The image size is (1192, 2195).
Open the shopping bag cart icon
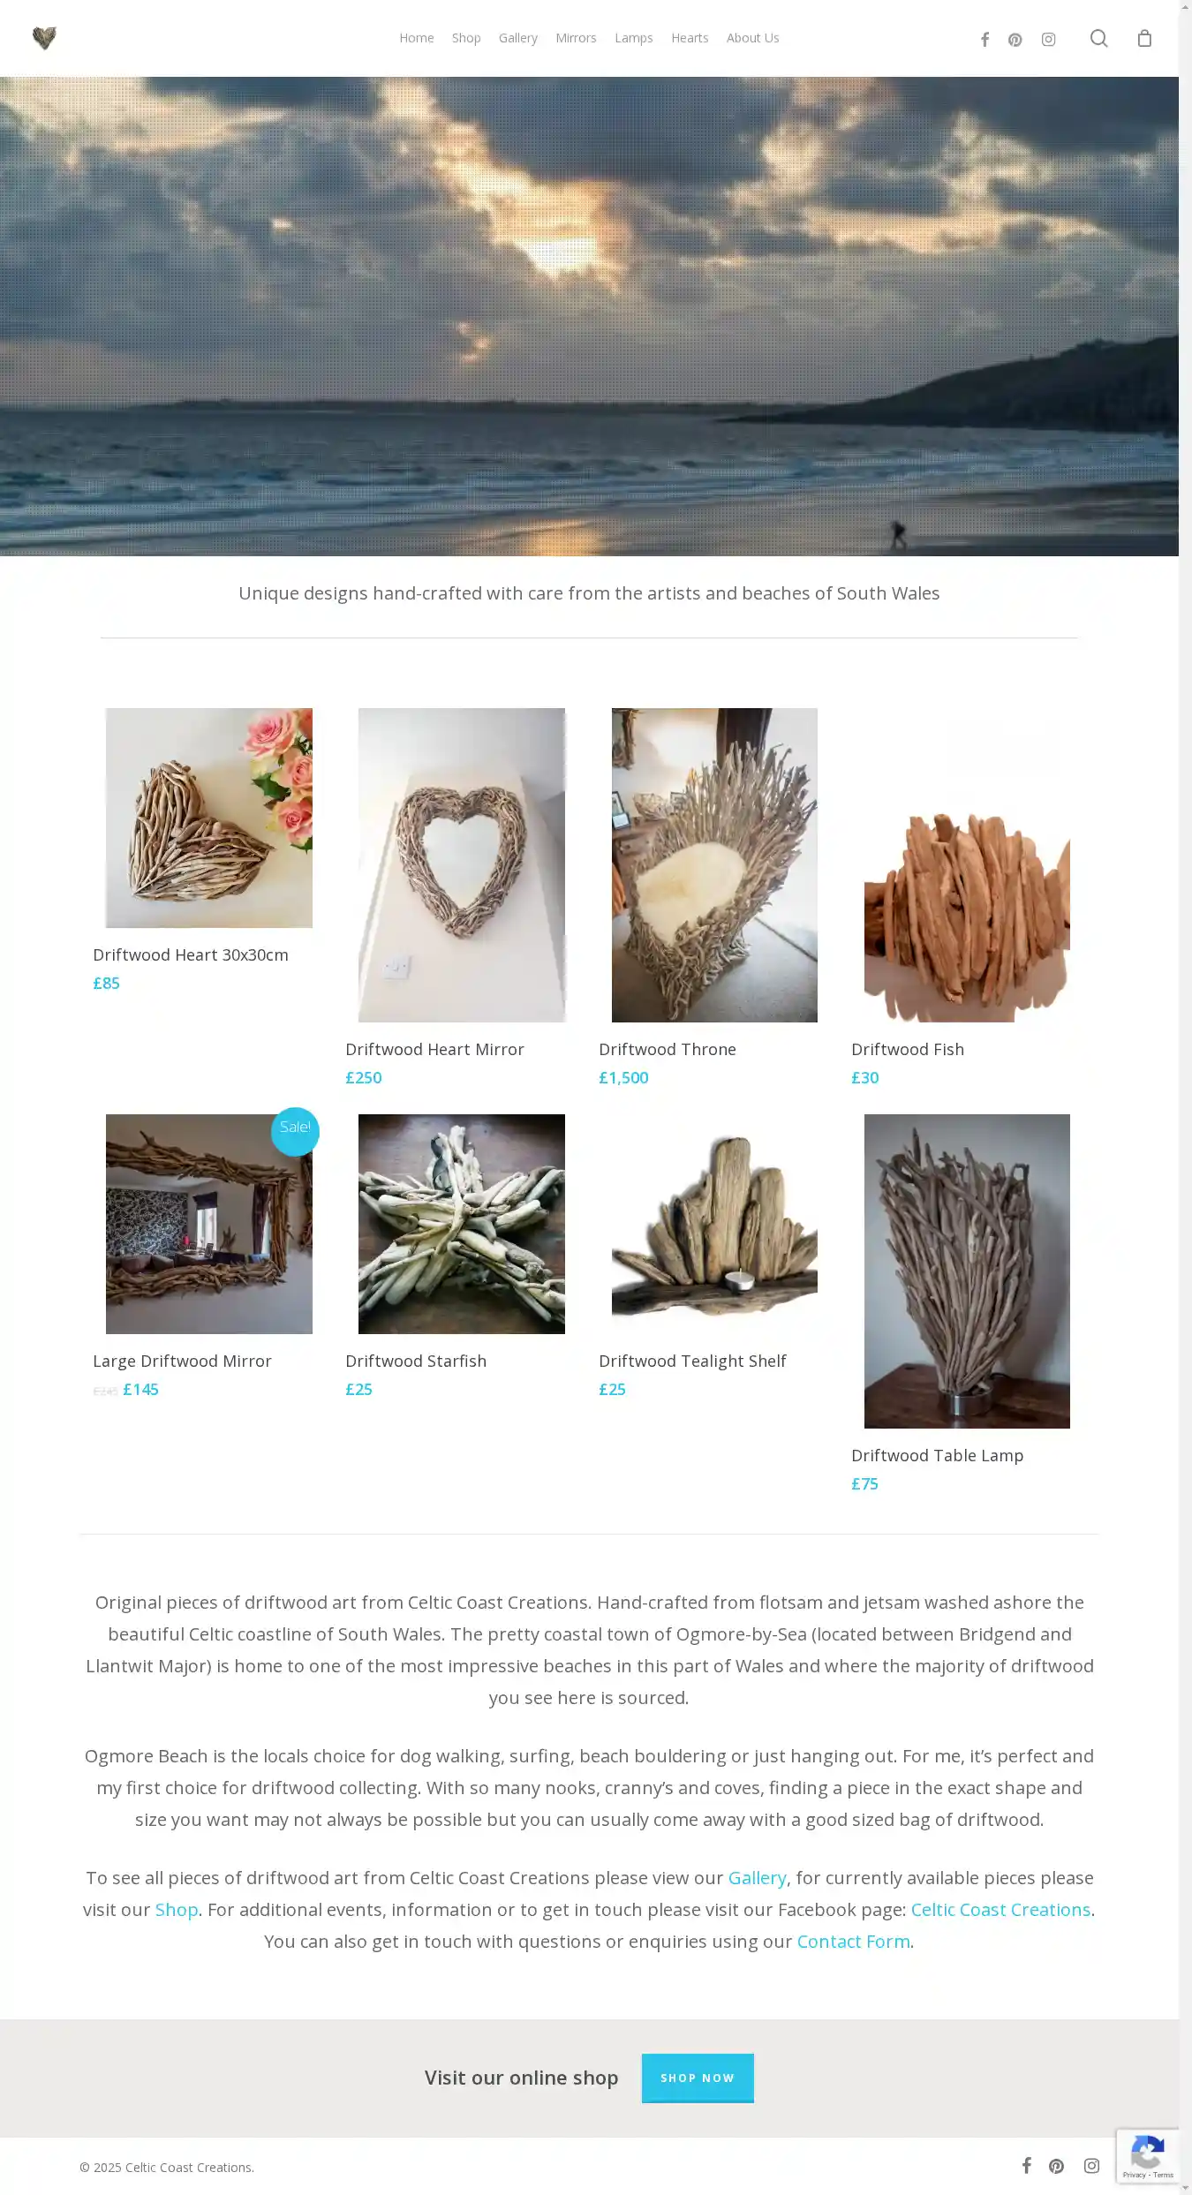(x=1144, y=38)
